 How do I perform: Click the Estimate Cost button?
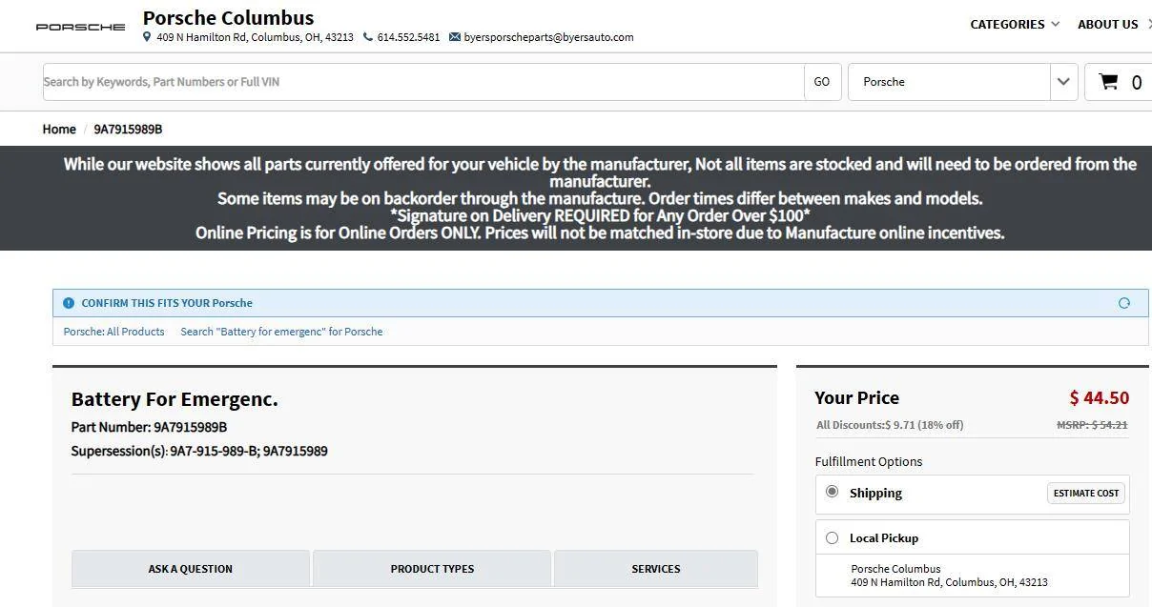(1086, 494)
